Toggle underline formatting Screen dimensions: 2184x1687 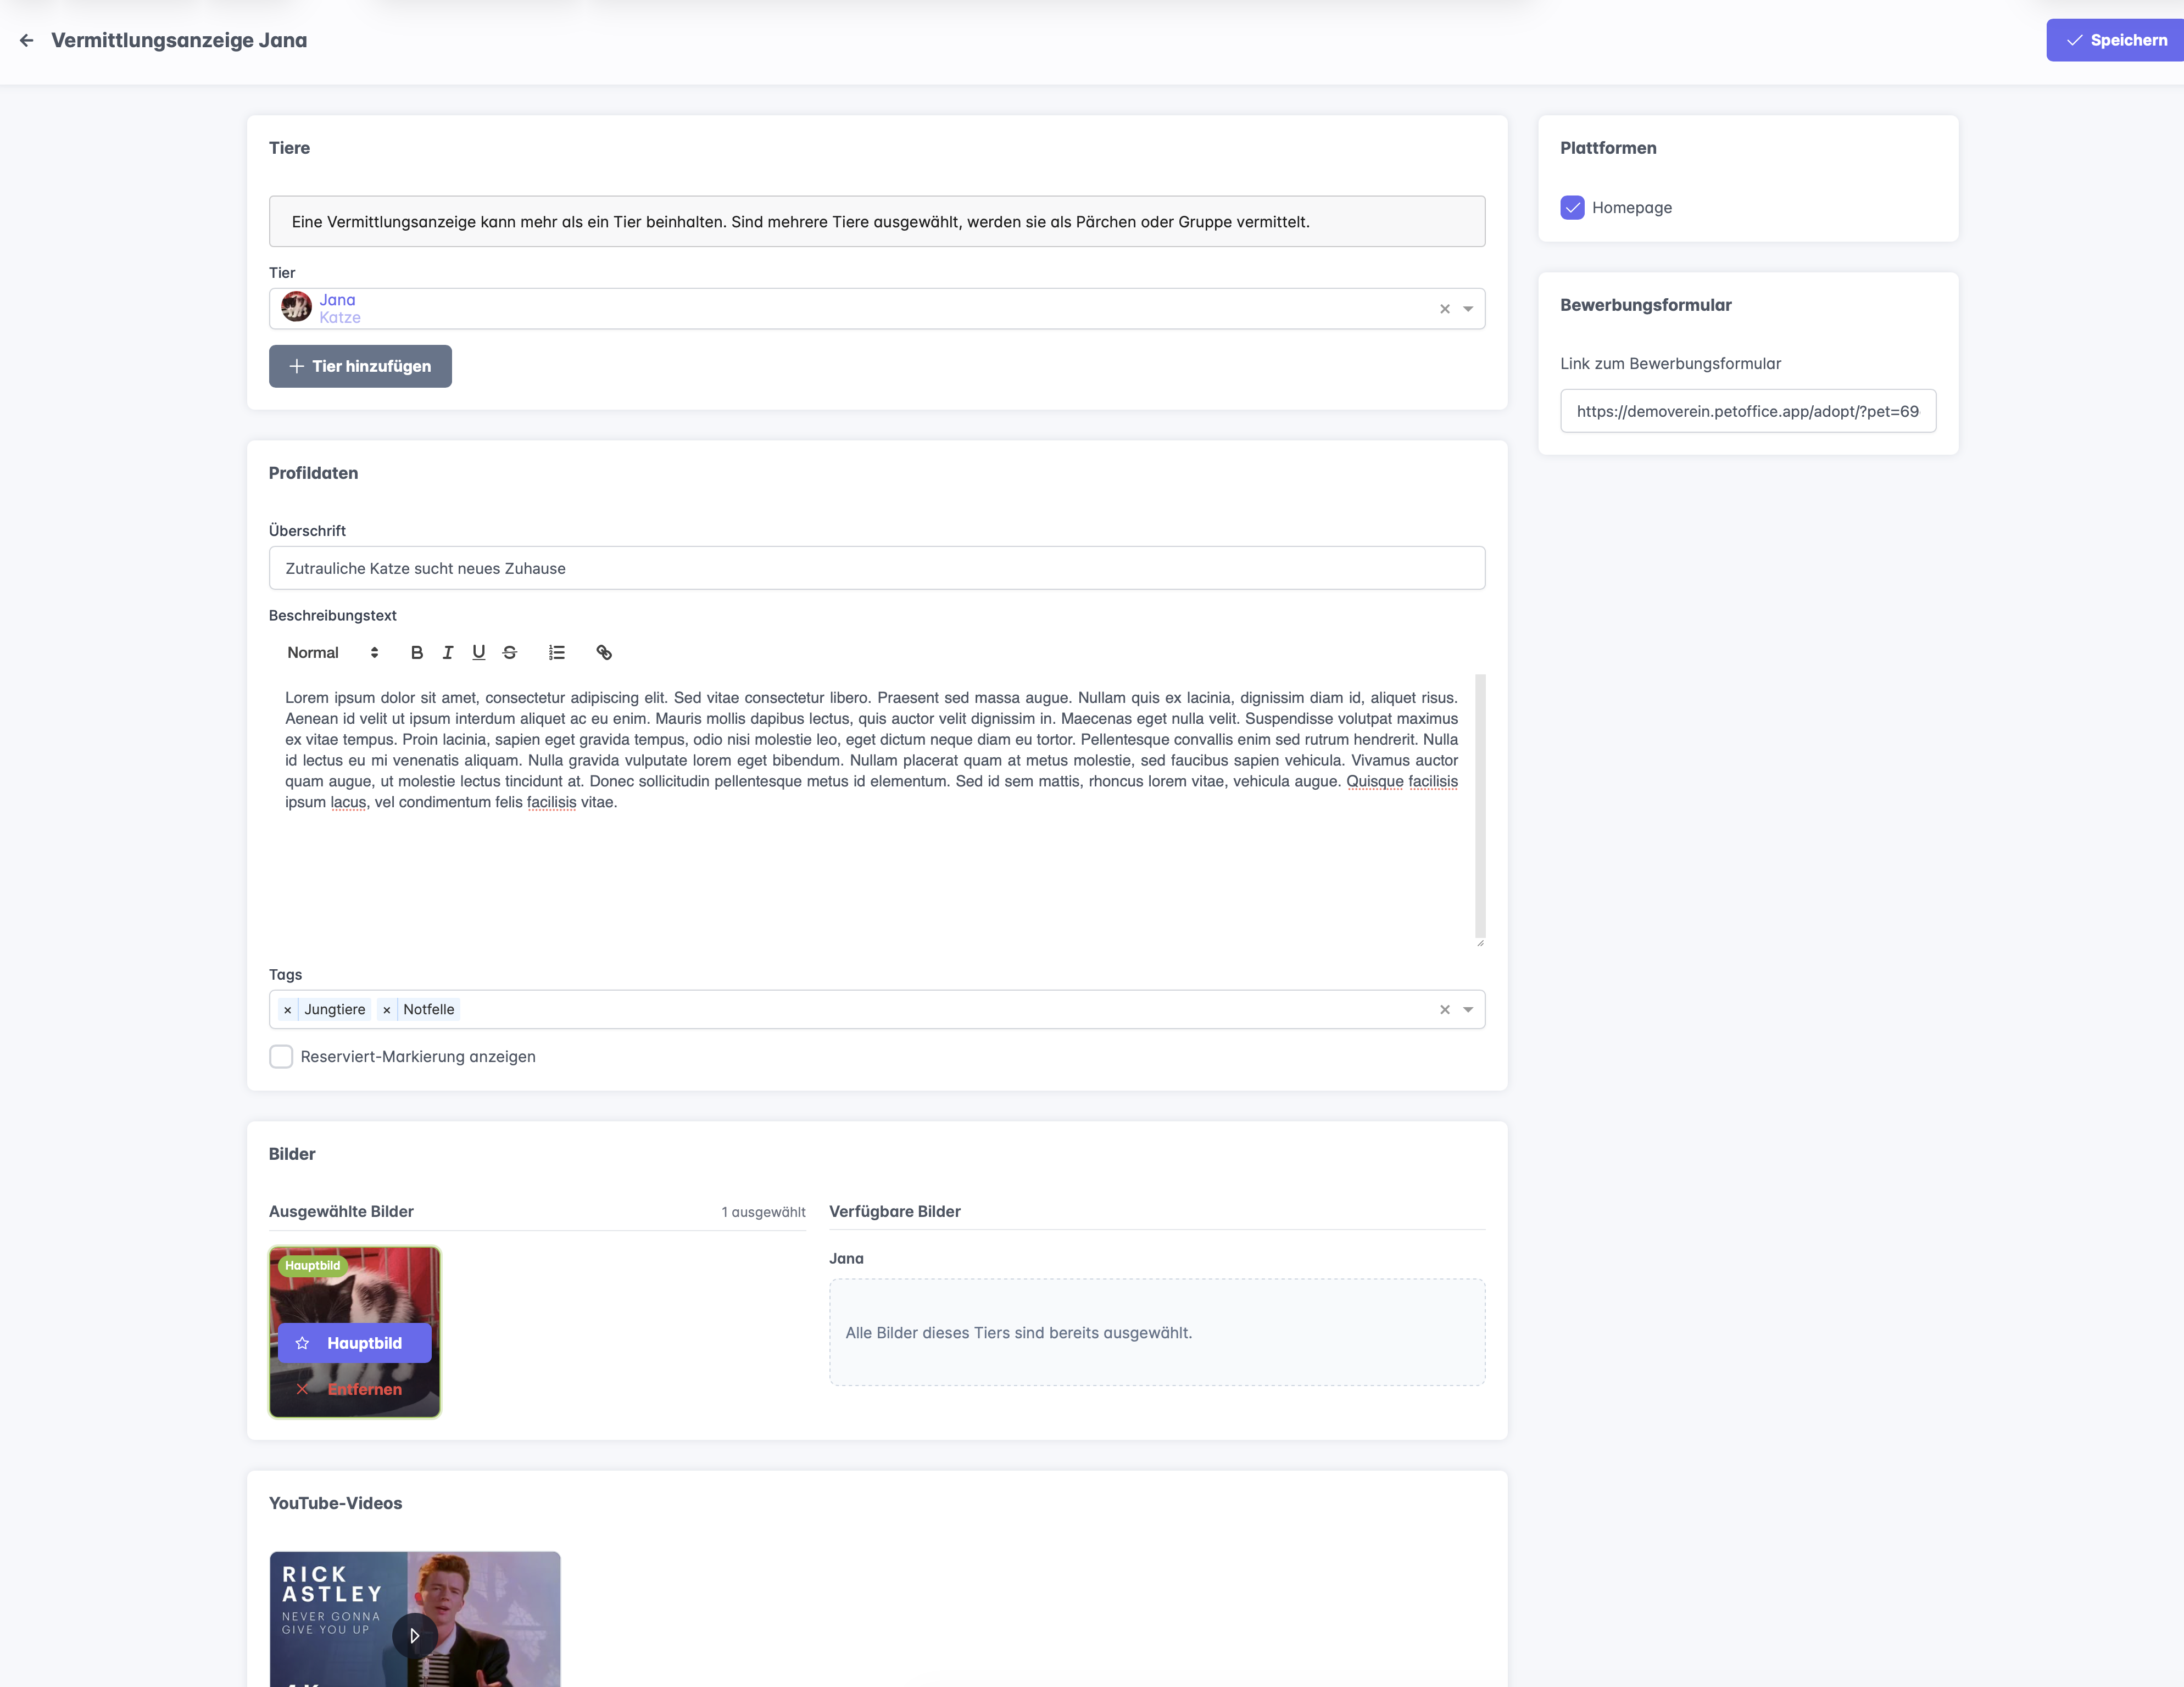[x=479, y=652]
